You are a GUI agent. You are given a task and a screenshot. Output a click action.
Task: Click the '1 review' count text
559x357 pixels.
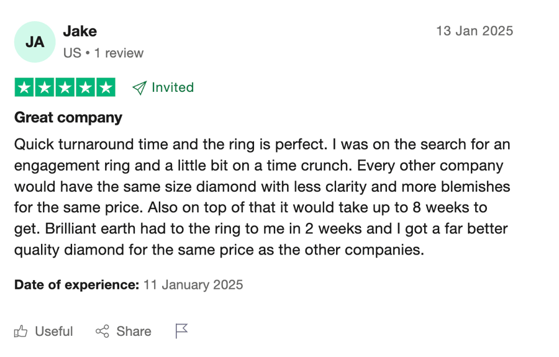pyautogui.click(x=119, y=53)
